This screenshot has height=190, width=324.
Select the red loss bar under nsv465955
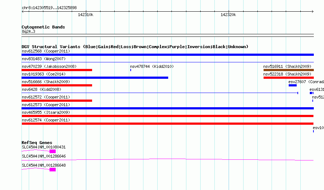167,116
